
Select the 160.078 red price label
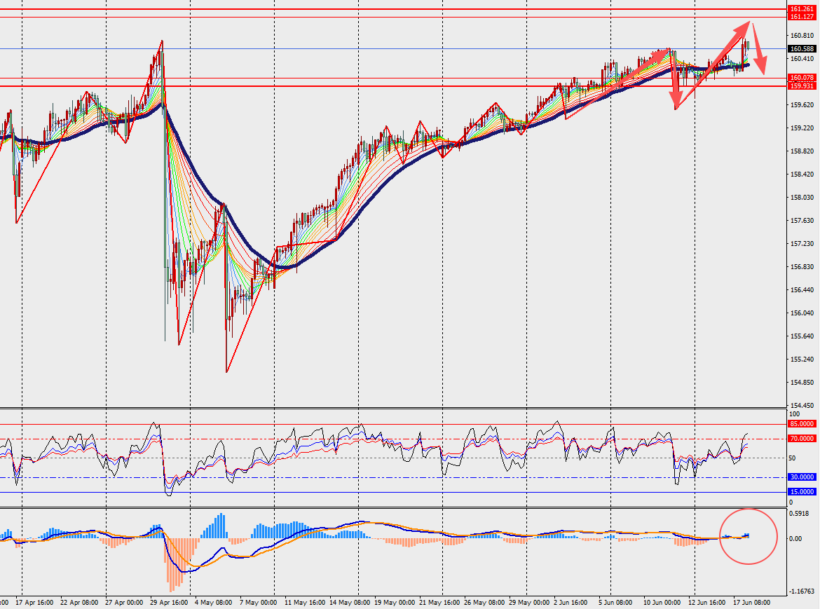point(802,77)
